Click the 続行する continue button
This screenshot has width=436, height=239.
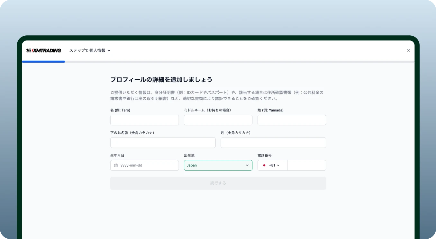coord(218,183)
